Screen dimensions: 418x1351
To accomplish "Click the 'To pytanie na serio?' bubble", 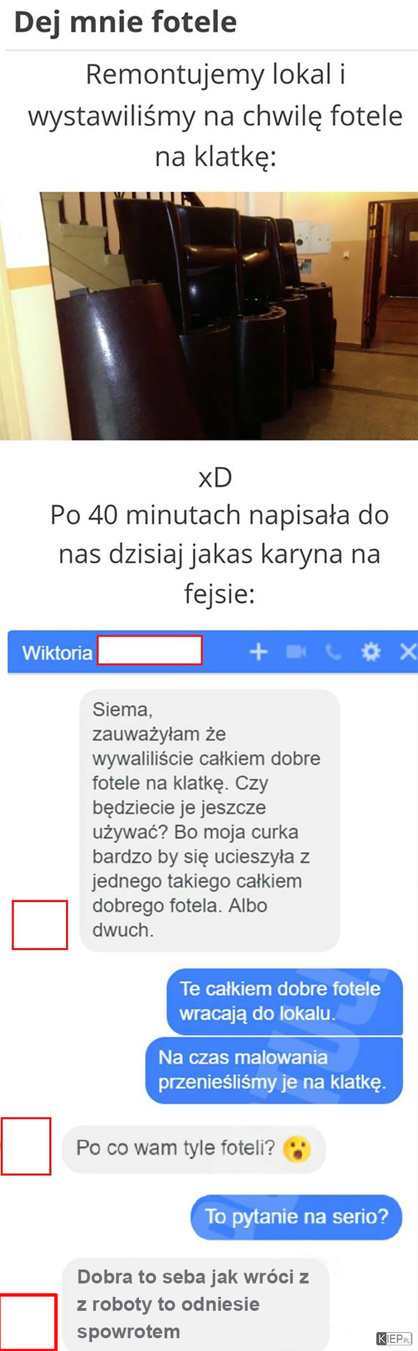I will [x=297, y=1217].
